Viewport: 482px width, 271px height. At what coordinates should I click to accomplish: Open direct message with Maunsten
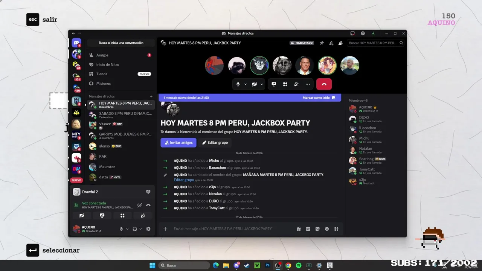tap(120, 167)
